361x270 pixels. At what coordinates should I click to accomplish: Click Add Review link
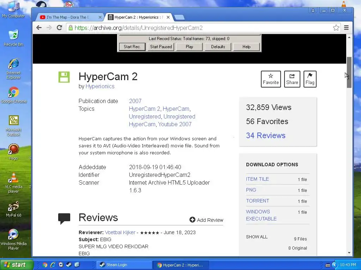pyautogui.click(x=206, y=220)
